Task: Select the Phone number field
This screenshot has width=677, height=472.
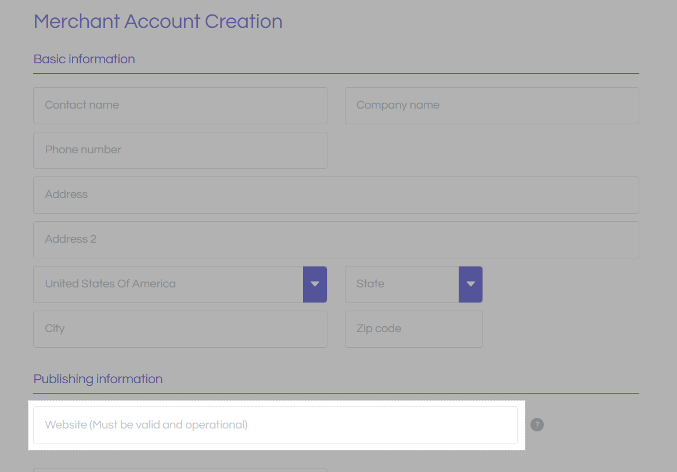Action: coord(180,150)
